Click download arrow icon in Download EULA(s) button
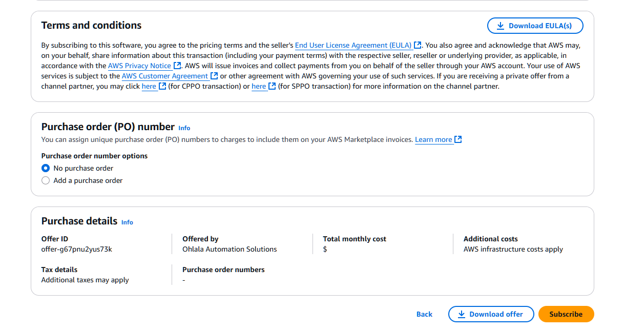 (x=500, y=26)
